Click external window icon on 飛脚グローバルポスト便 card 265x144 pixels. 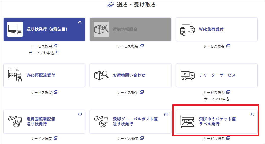[166, 114]
